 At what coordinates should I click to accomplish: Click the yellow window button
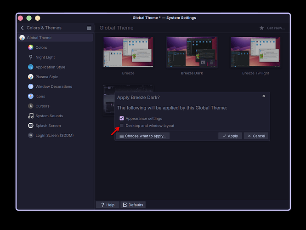click(x=38, y=18)
